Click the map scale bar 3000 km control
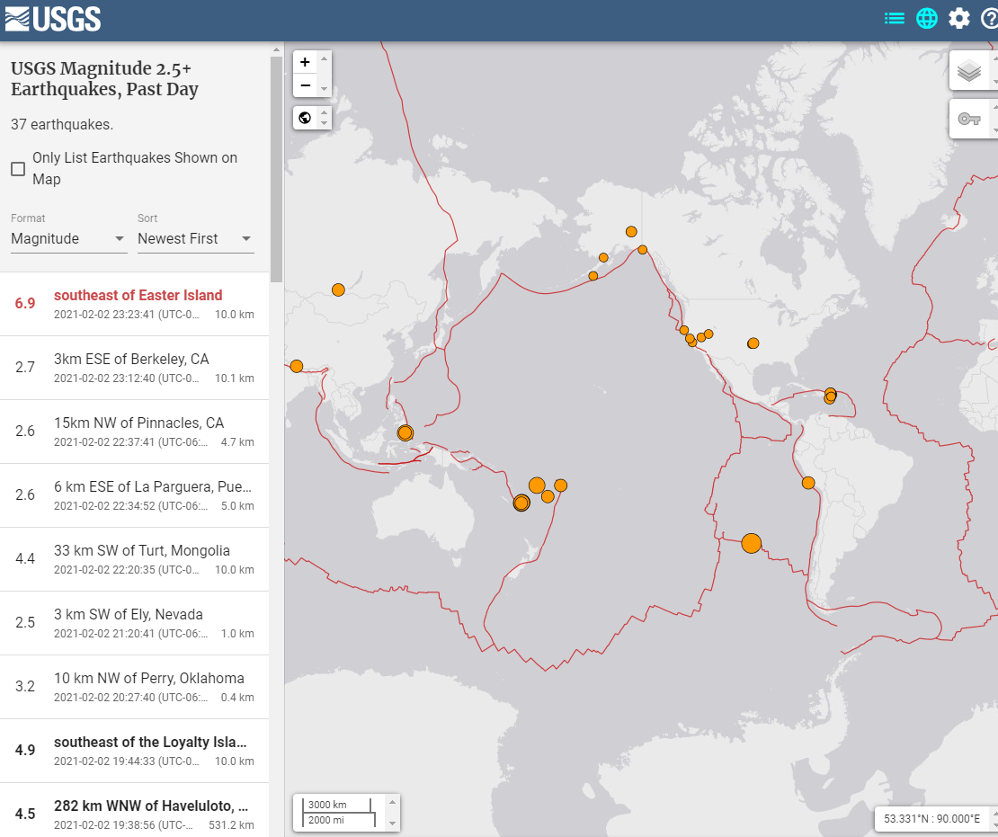Viewport: 998px width, 837px height. coord(339,812)
